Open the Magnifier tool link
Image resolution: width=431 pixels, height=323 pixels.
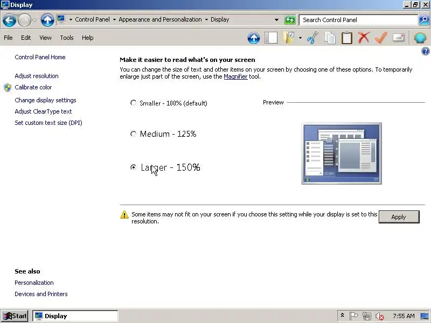tap(235, 76)
